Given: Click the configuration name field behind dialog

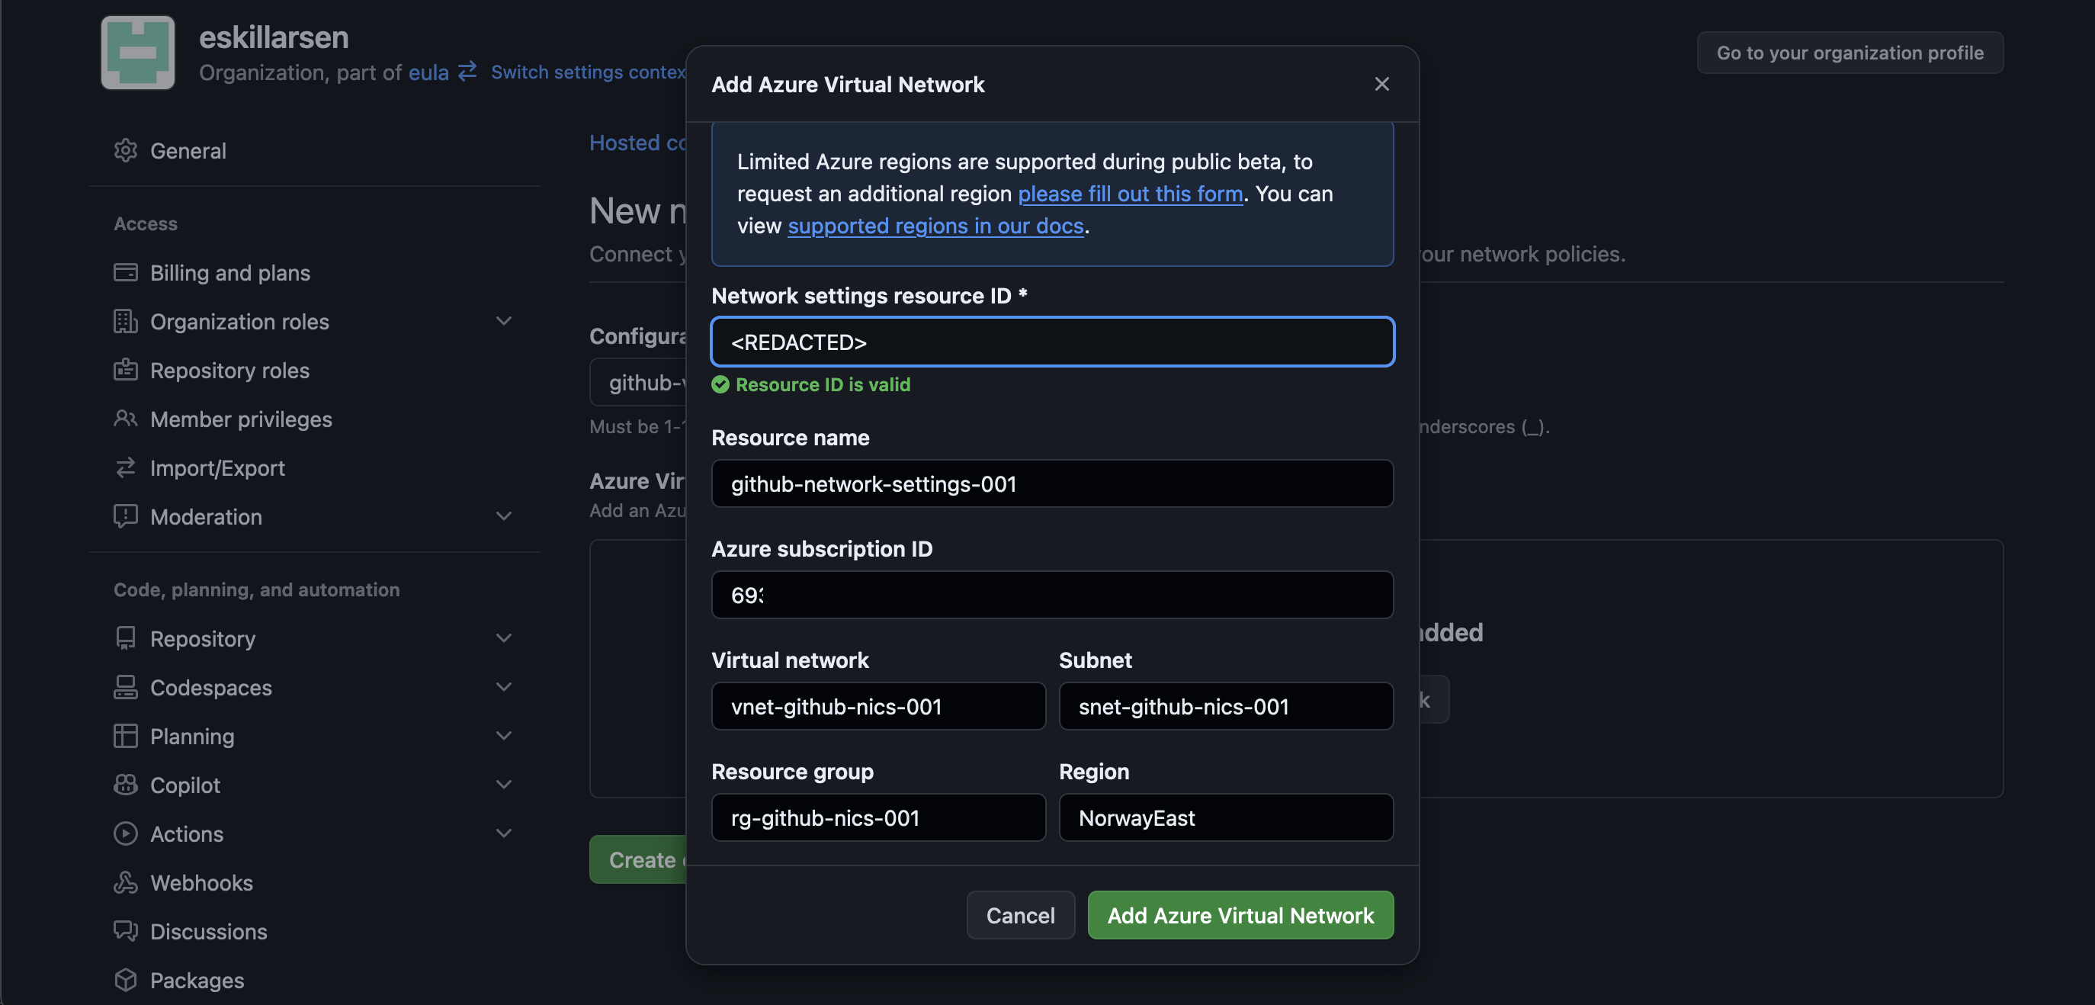Looking at the screenshot, I should [638, 382].
